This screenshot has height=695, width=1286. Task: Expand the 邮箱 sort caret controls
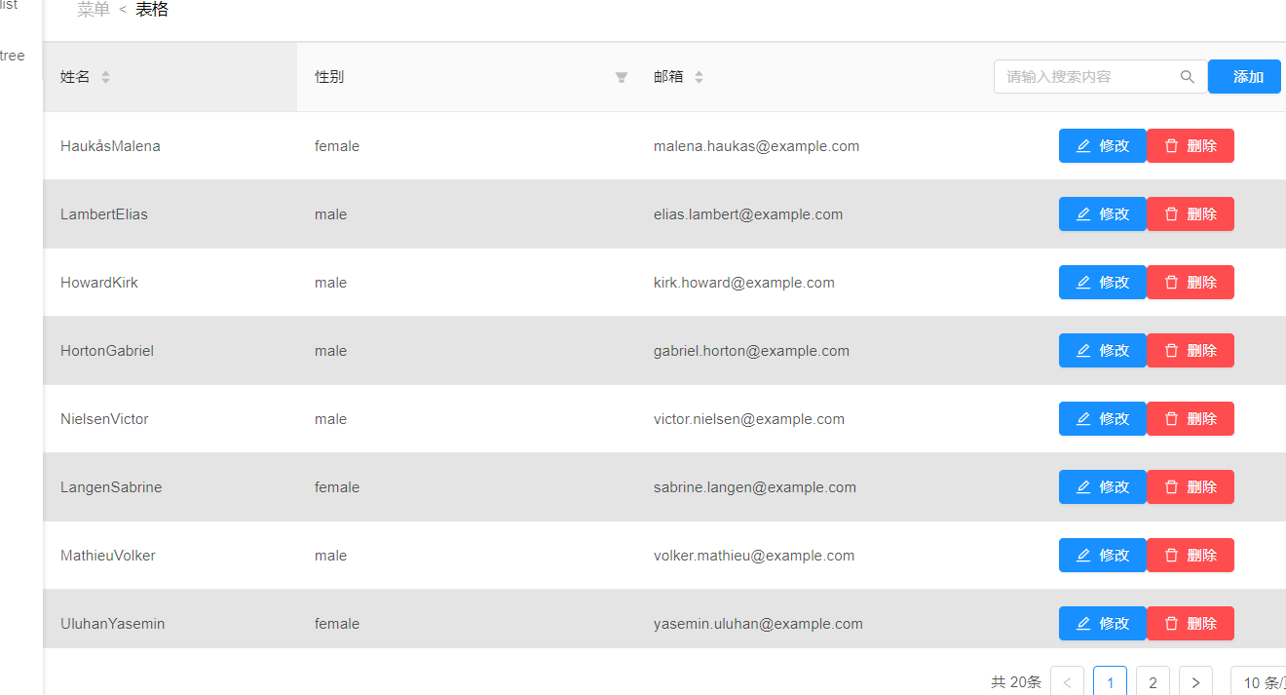click(700, 76)
